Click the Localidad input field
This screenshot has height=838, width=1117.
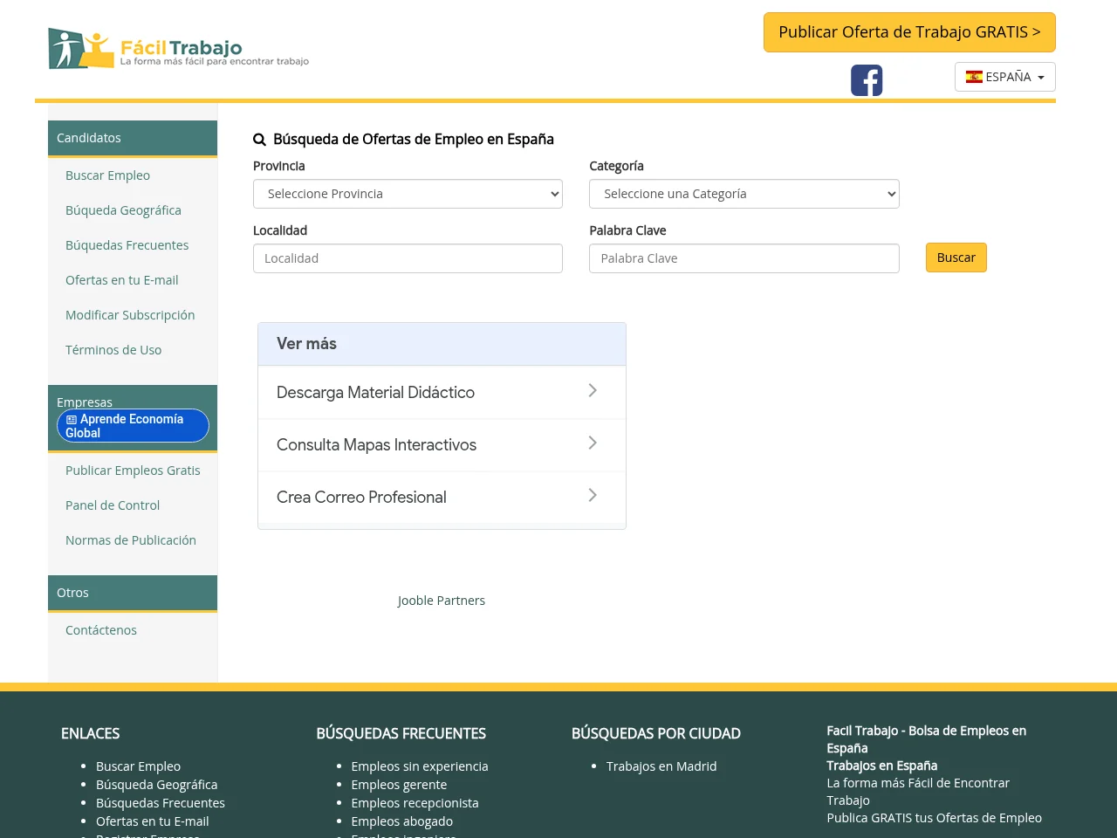(x=408, y=258)
